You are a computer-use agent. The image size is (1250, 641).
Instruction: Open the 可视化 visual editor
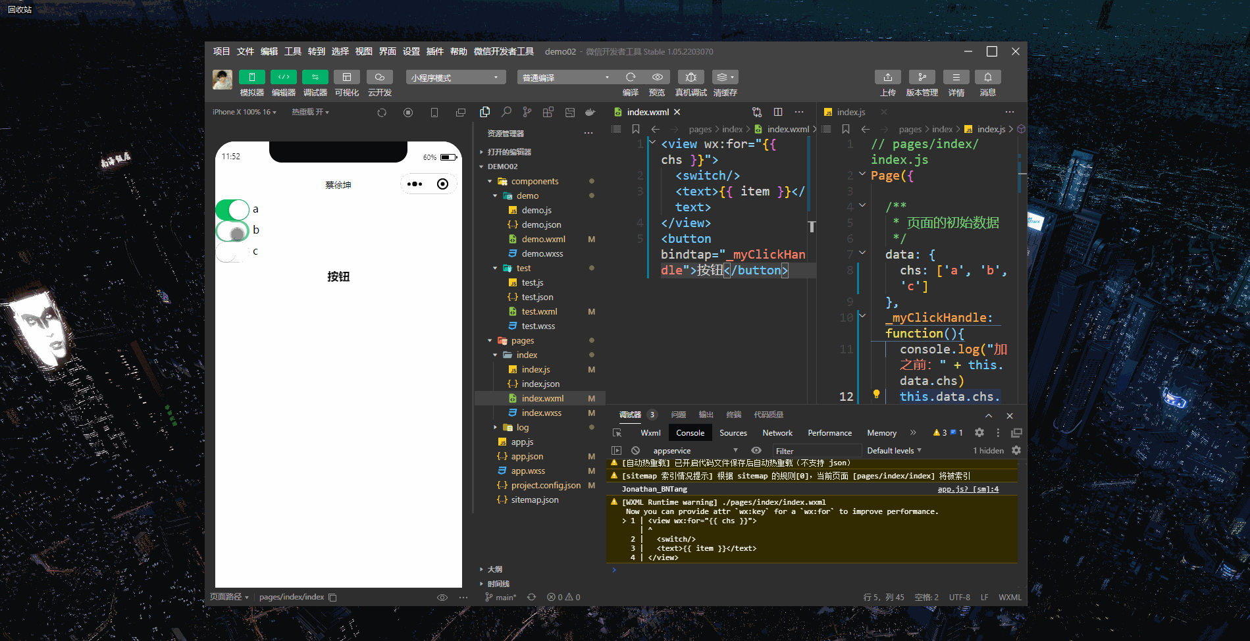(x=347, y=77)
